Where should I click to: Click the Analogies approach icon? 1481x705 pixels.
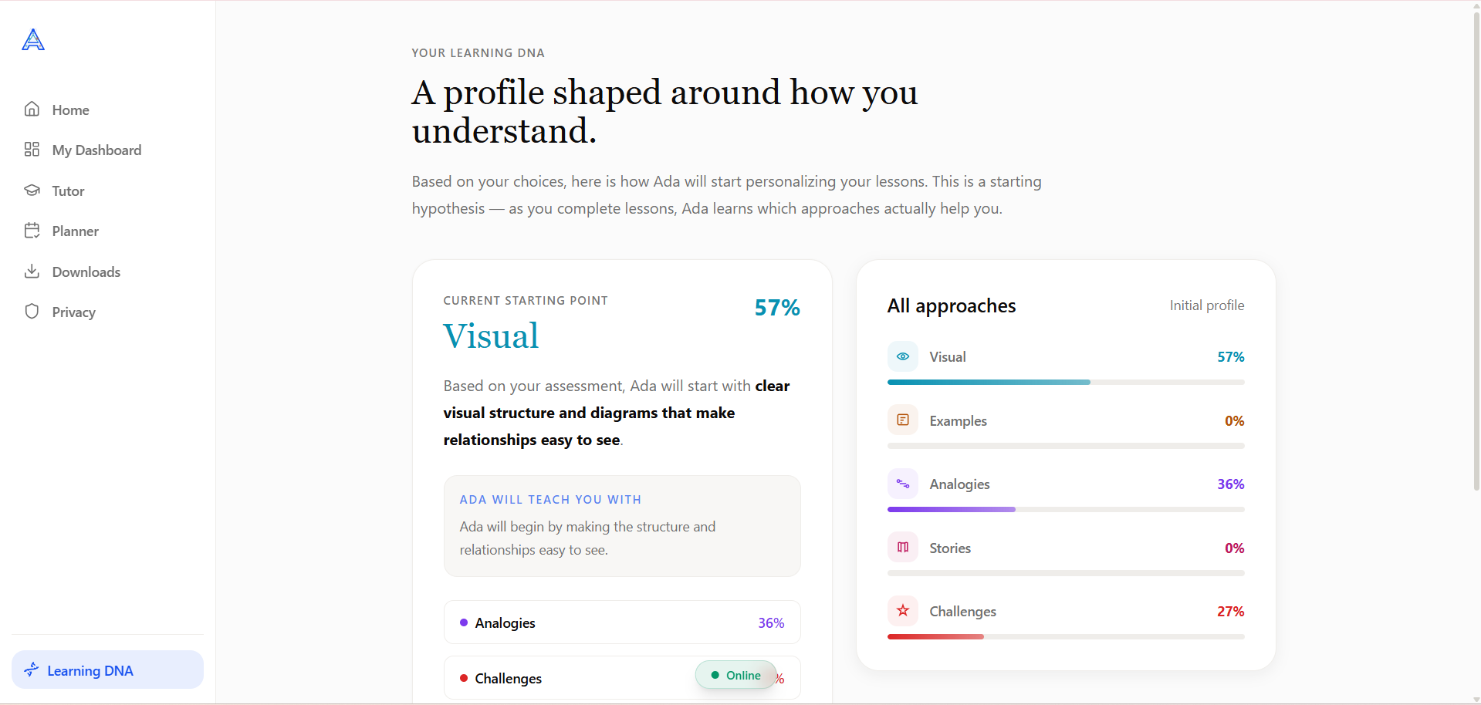coord(903,484)
